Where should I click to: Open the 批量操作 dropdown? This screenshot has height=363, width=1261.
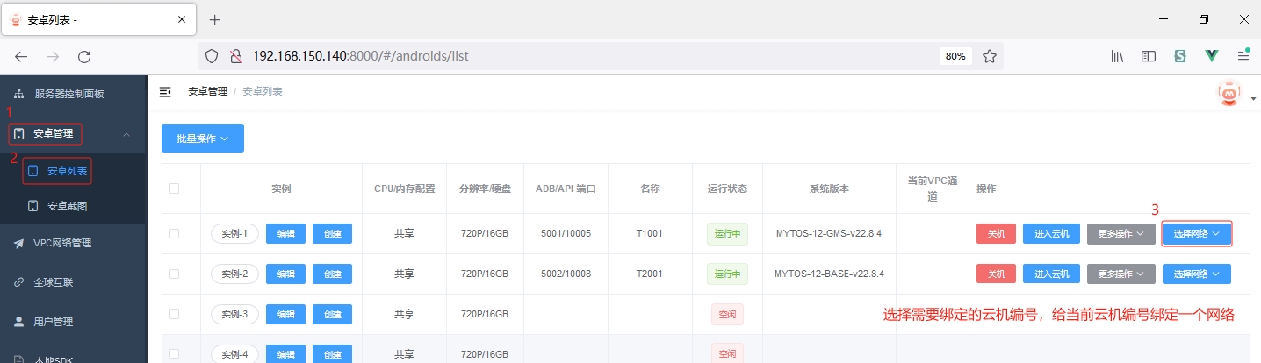[x=202, y=139]
